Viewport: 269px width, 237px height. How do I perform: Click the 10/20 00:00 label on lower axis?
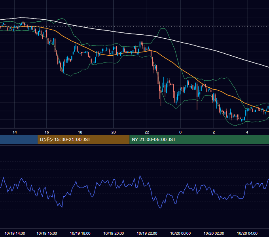point(180,233)
